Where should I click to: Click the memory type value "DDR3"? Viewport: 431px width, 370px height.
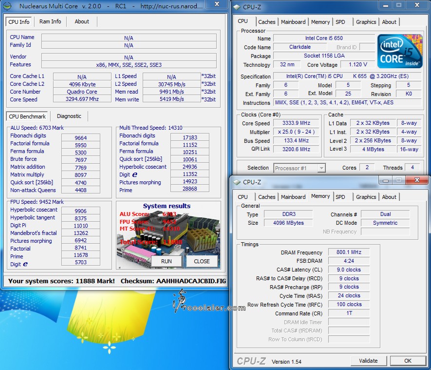click(x=289, y=214)
